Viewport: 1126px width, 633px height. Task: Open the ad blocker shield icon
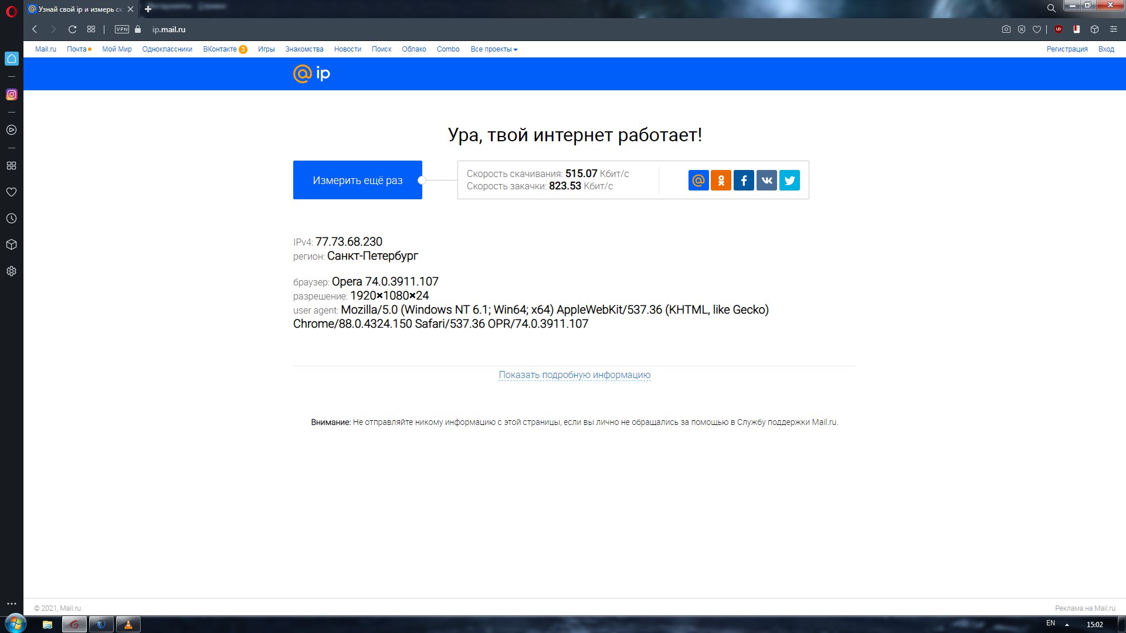(1022, 29)
